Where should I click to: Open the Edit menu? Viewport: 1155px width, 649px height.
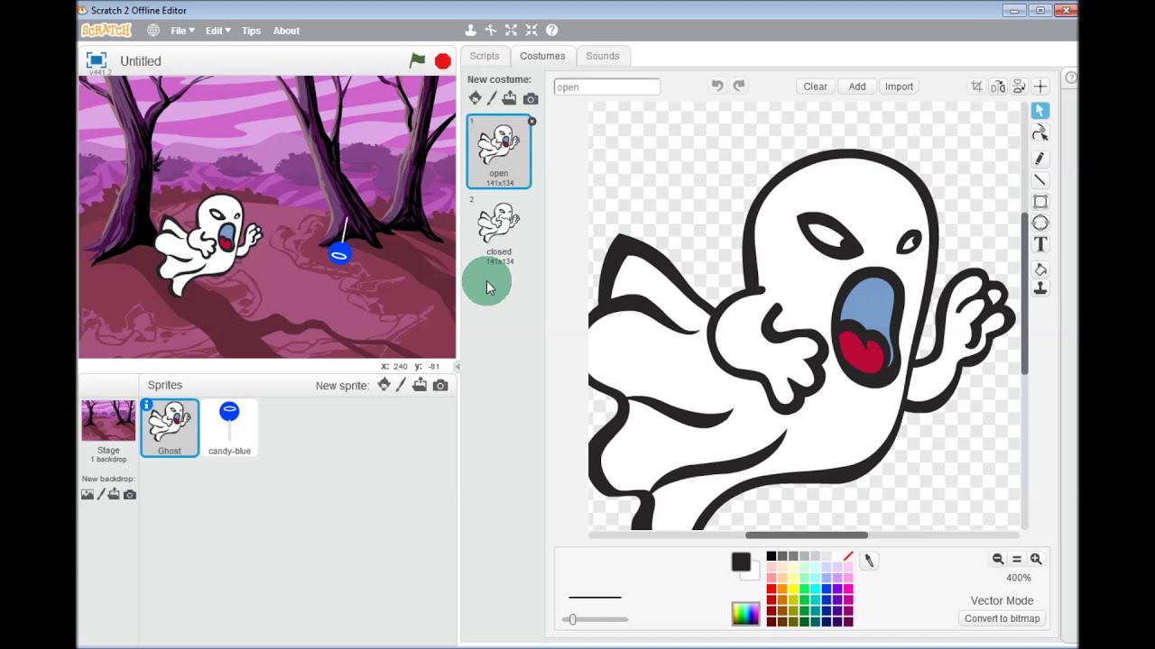217,31
